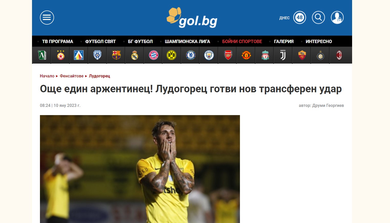Select the AC Milan club logo

[339, 55]
